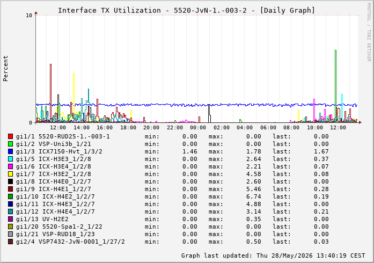Click the legend label 'gi1/21 VSP-RUD18_1/23'

(55, 234)
